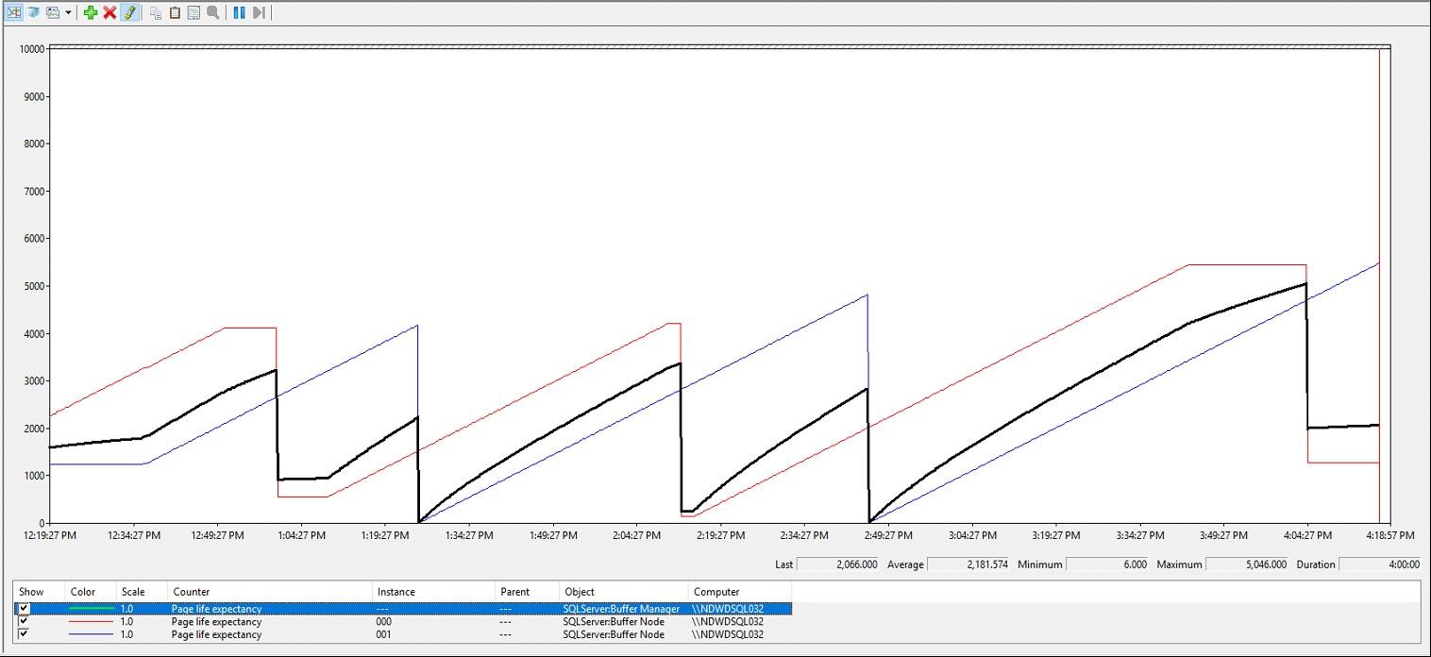Click the green color line of Buffer Manager row
This screenshot has width=1431, height=657.
tap(92, 609)
